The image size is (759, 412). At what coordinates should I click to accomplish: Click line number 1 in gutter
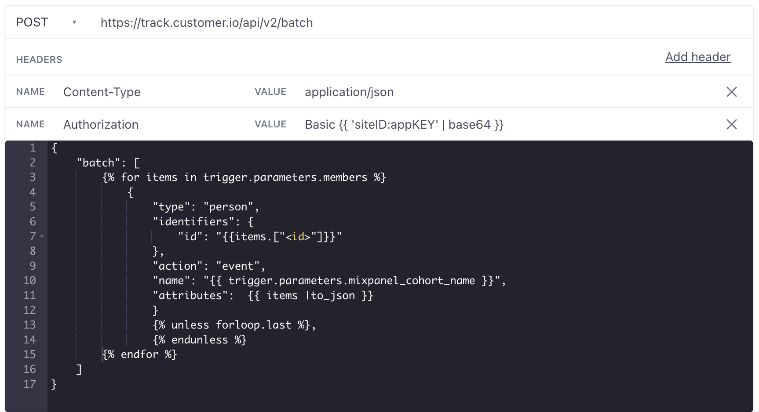[x=33, y=148]
